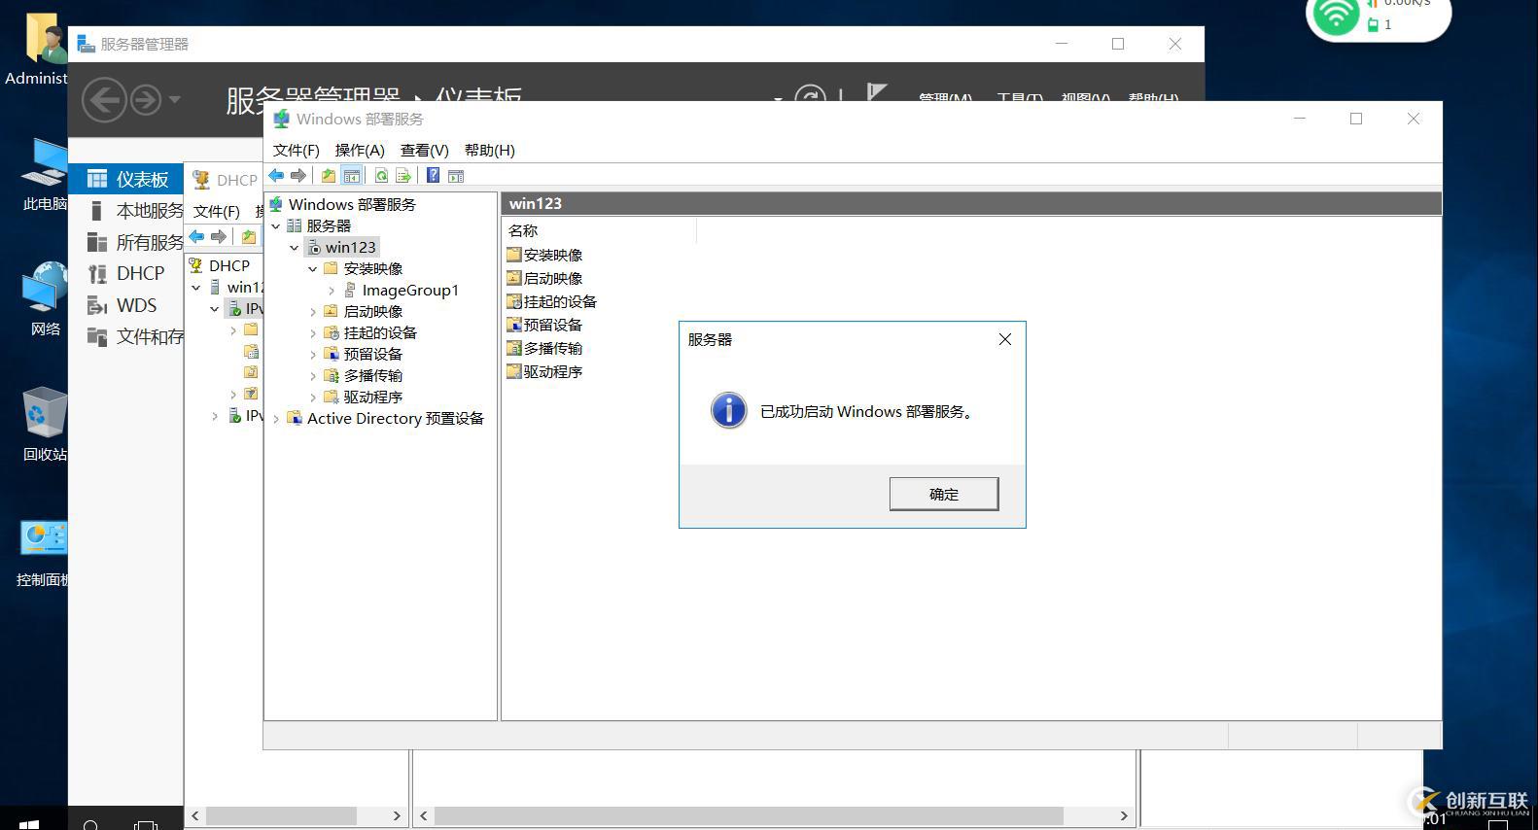Click the Back arrow in the DHCP window toolbar
Image resolution: width=1538 pixels, height=830 pixels.
197,236
